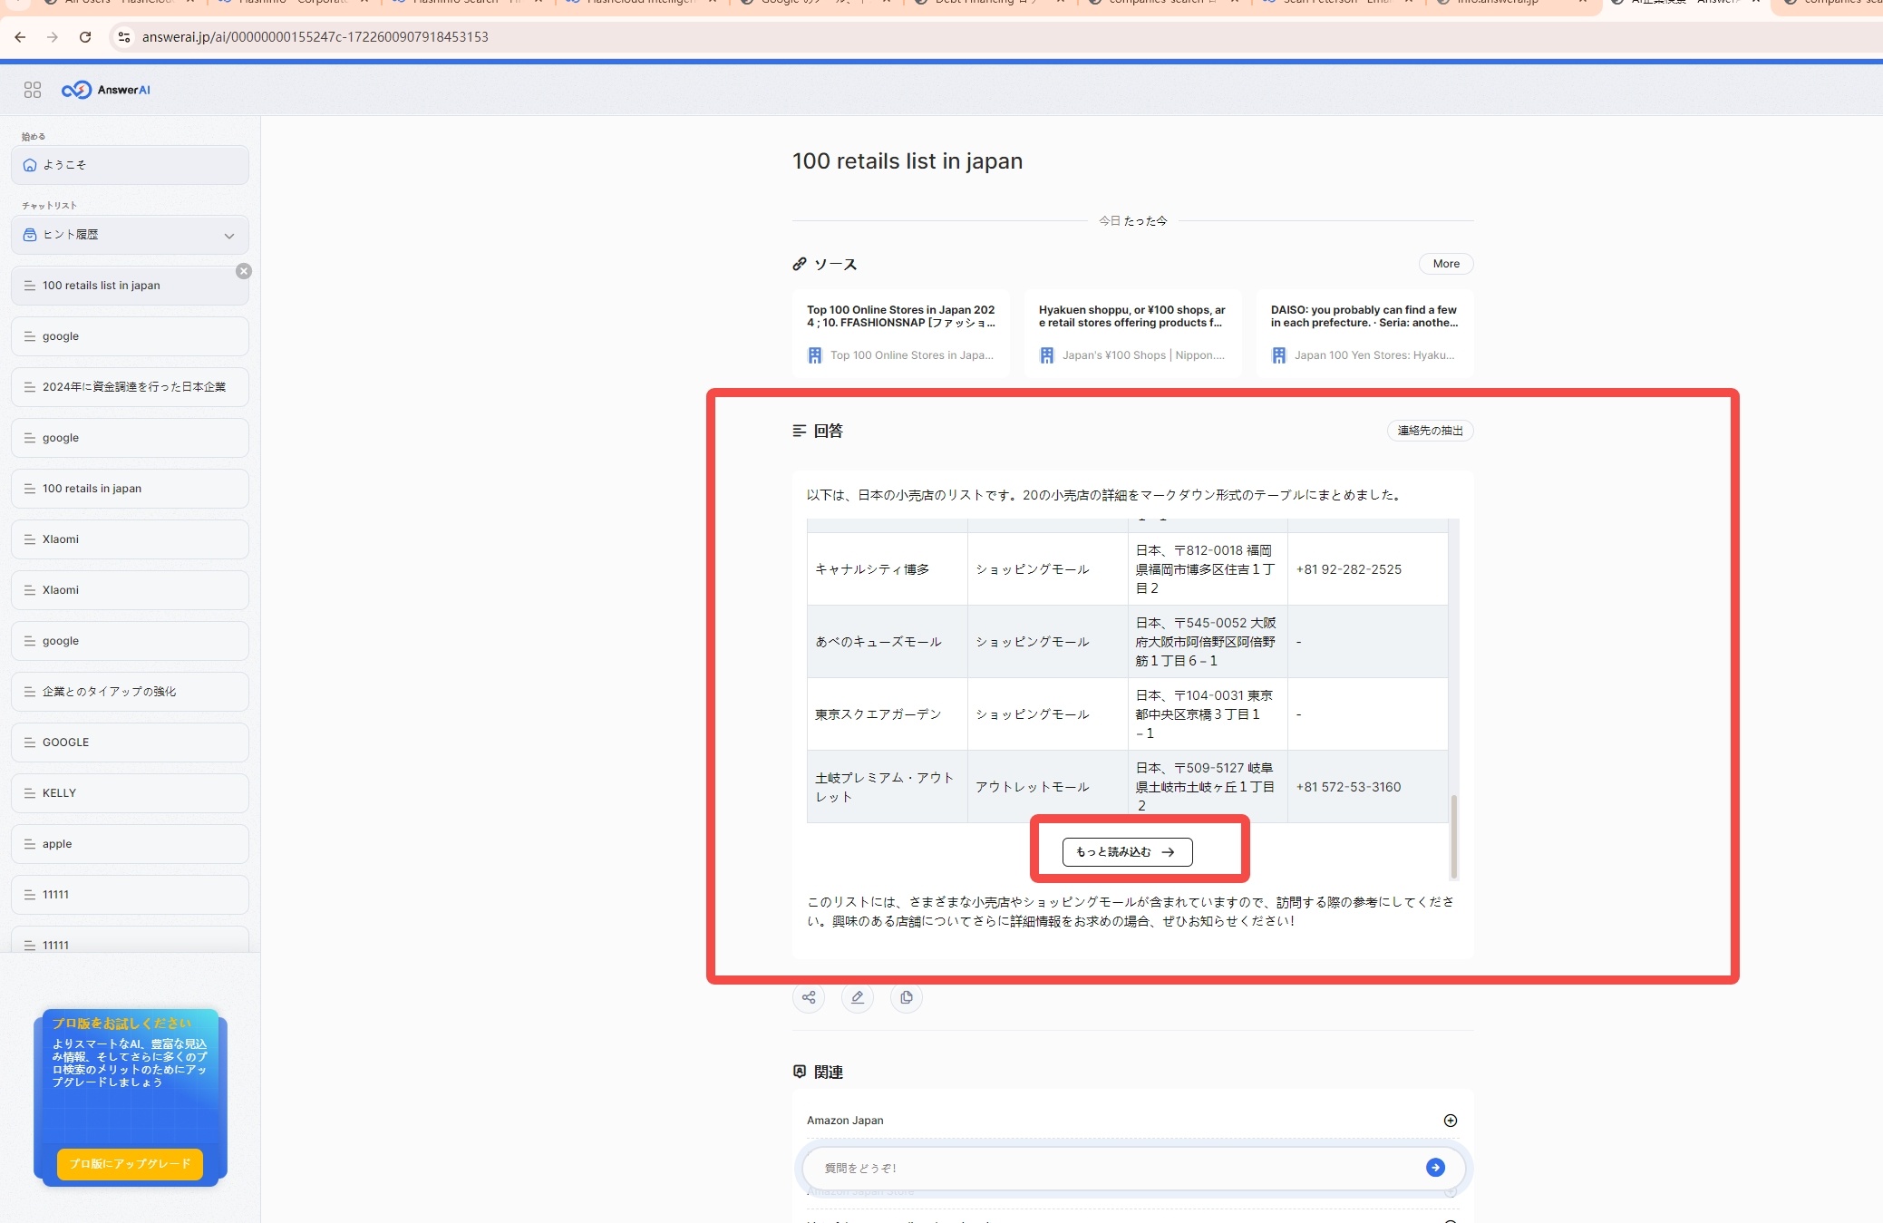
Task: Click the 東京スクエアガーデン table cell
Action: (887, 714)
